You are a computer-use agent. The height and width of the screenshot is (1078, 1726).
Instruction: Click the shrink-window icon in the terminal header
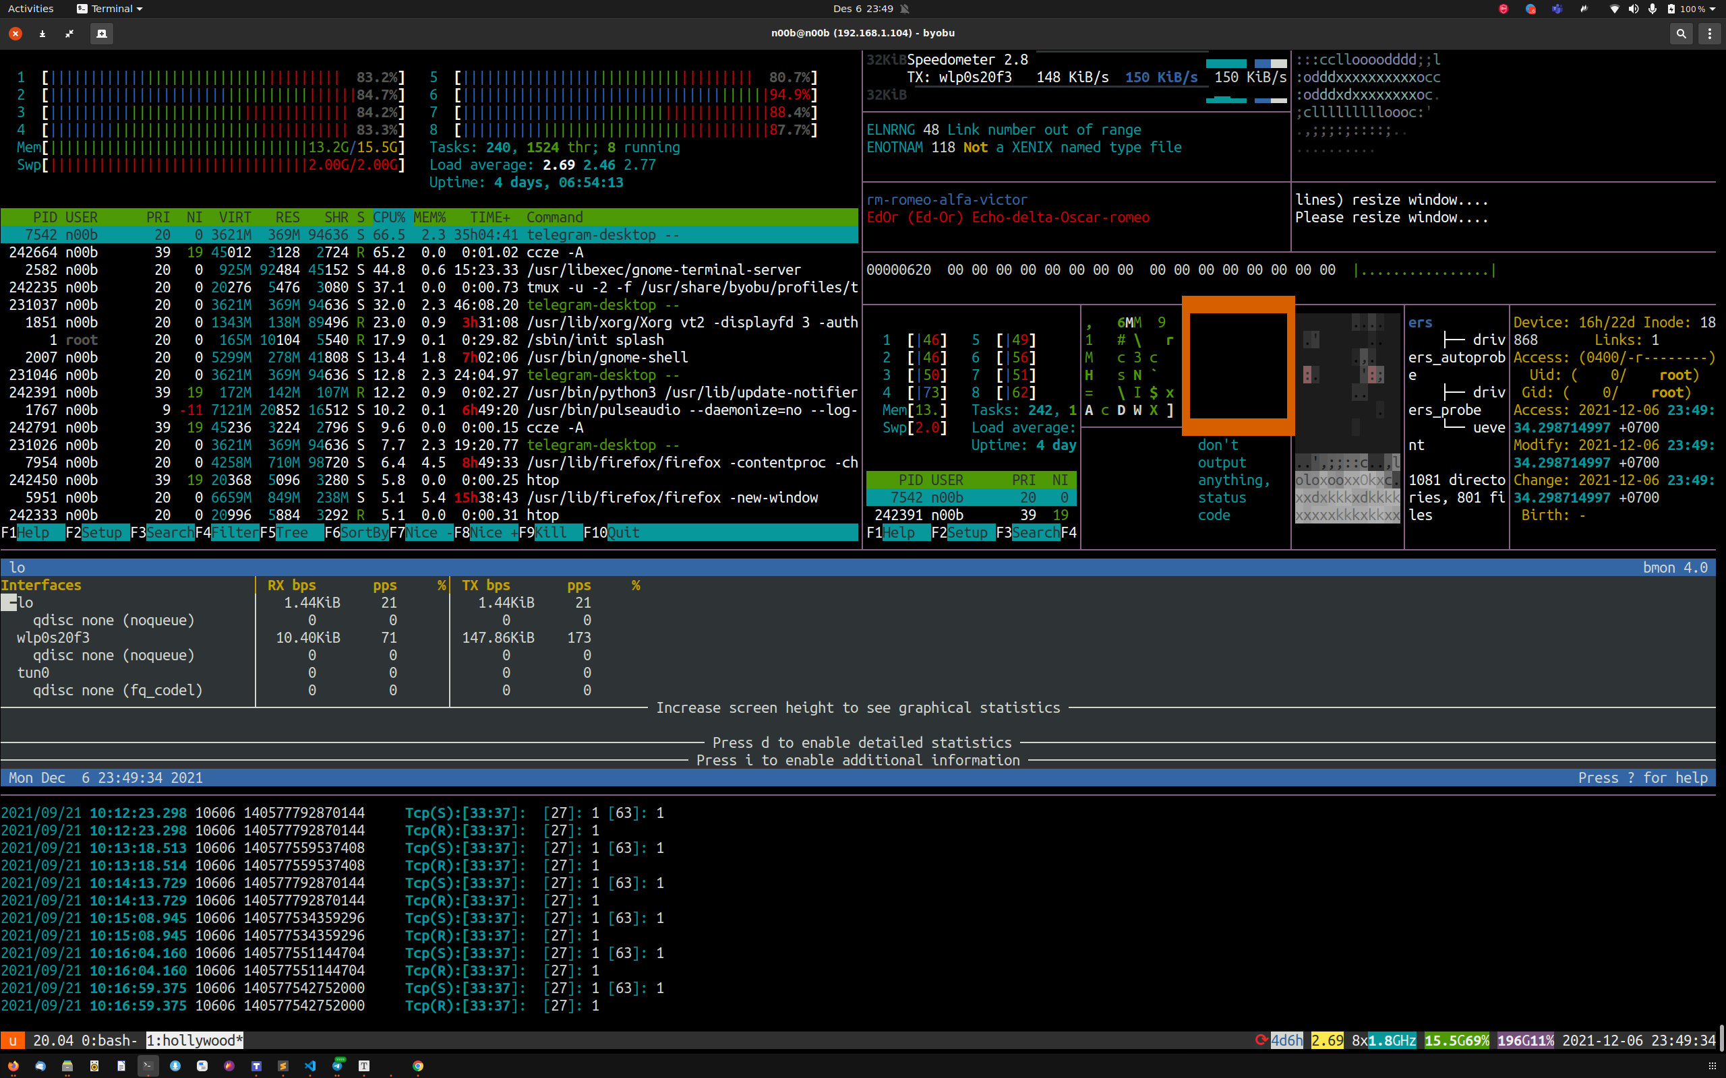pyautogui.click(x=69, y=34)
